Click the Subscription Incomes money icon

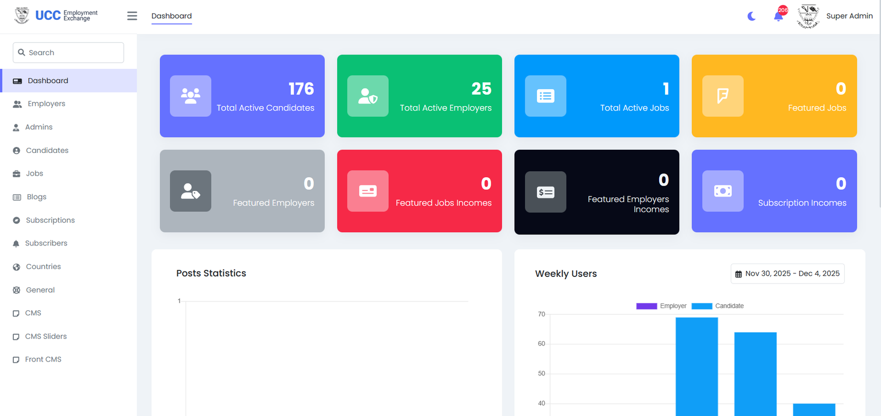point(722,191)
